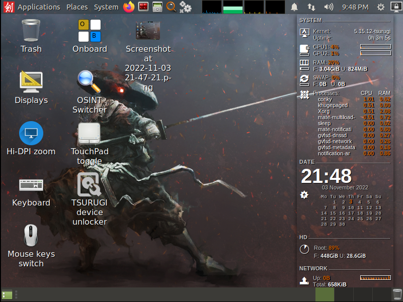Open the gears control center launcher
403x302 pixels.
click(185, 7)
